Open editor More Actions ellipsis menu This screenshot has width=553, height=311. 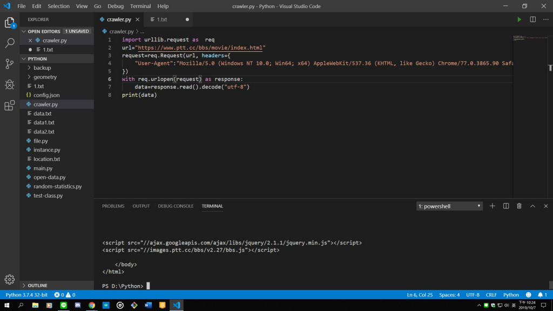pyautogui.click(x=545, y=19)
